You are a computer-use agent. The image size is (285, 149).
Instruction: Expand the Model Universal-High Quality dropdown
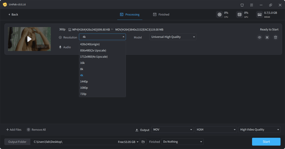point(173,37)
